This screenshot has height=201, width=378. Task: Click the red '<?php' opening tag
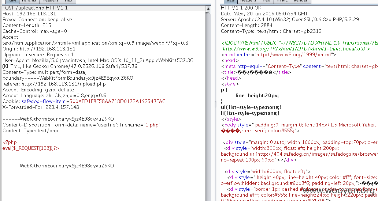coord(10,142)
